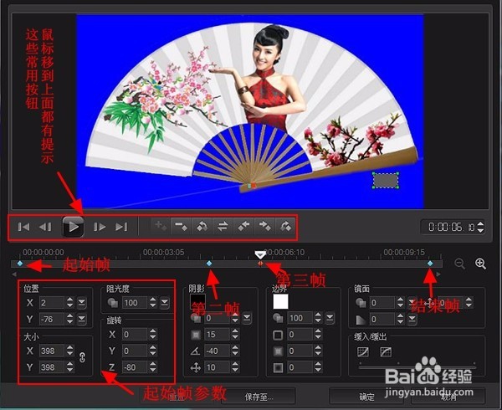Click the border opacity field showing 100
Screen dimensions: 502x410
click(x=300, y=318)
